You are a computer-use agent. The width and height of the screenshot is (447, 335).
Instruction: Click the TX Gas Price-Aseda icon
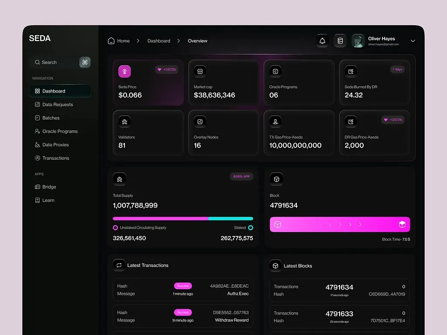(x=275, y=122)
